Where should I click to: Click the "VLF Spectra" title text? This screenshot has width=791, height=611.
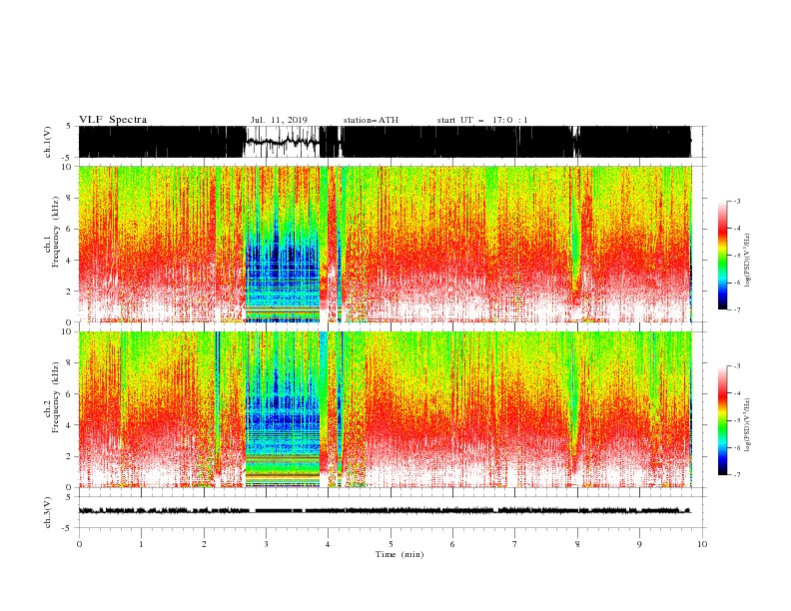113,120
